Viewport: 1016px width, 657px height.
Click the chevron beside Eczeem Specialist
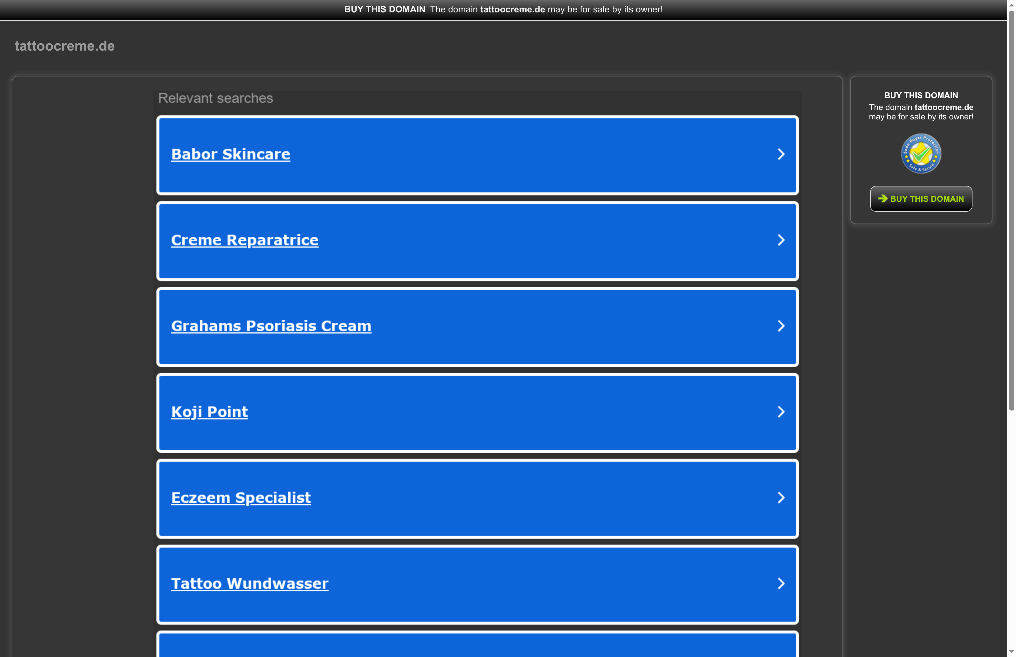[781, 498]
